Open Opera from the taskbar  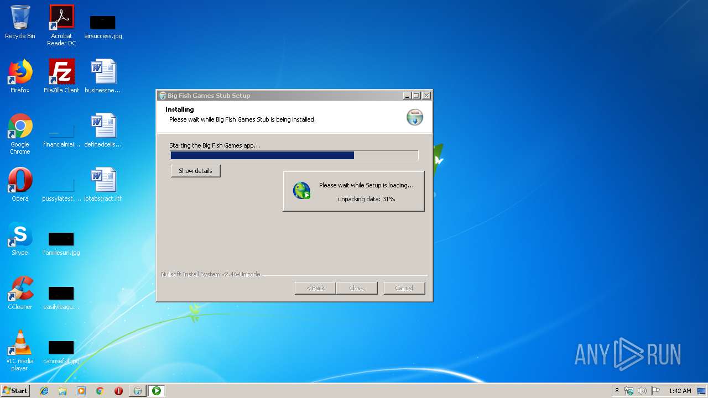point(118,391)
